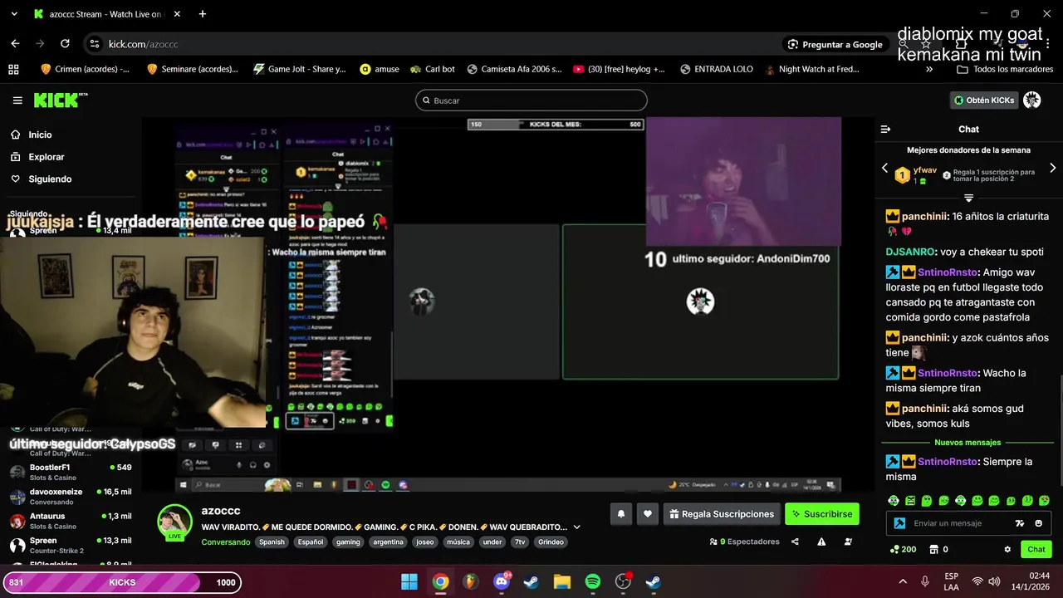Click the Obtén KICKs button
Image resolution: width=1063 pixels, height=598 pixels.
click(984, 100)
